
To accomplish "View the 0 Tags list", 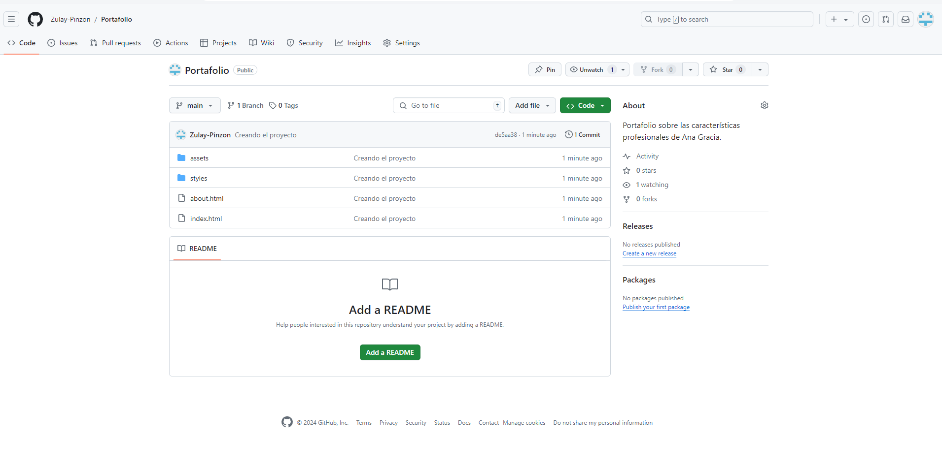I will [x=283, y=105].
